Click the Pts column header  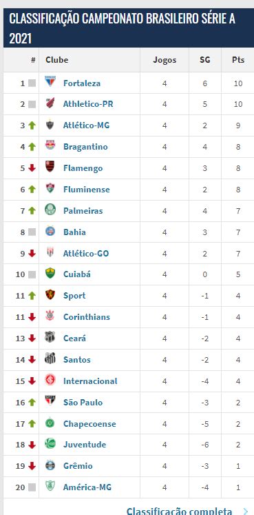coord(238,60)
